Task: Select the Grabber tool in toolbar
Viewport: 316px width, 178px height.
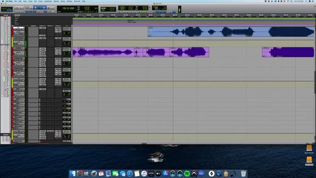Action: 44,8
